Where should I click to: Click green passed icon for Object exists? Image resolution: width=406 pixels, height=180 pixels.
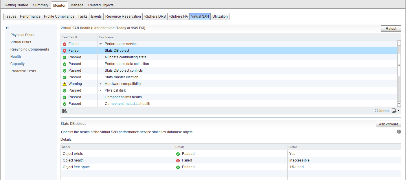click(x=178, y=154)
